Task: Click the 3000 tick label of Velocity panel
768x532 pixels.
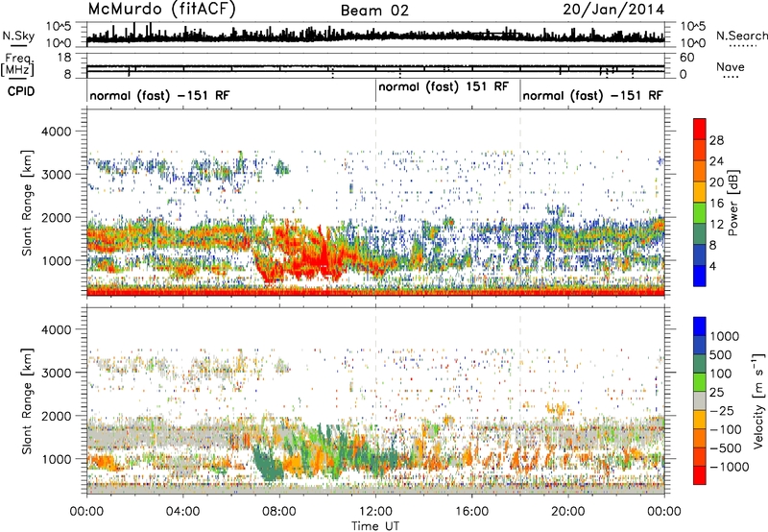Action: pos(59,373)
